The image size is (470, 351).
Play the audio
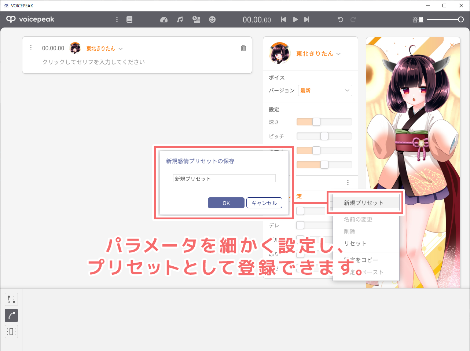click(295, 19)
